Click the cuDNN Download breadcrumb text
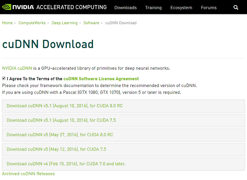 pyautogui.click(x=121, y=23)
